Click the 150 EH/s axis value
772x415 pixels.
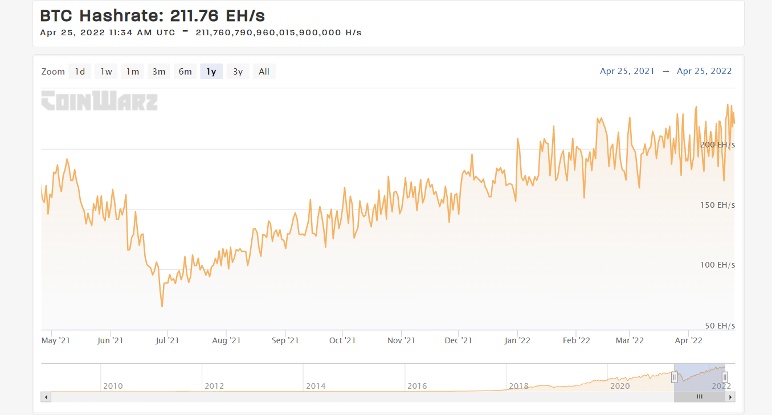click(x=717, y=205)
